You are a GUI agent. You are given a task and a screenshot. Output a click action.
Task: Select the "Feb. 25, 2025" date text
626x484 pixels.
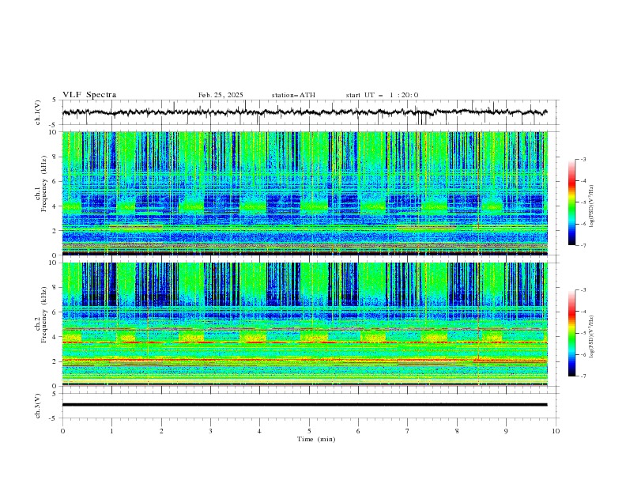[221, 95]
